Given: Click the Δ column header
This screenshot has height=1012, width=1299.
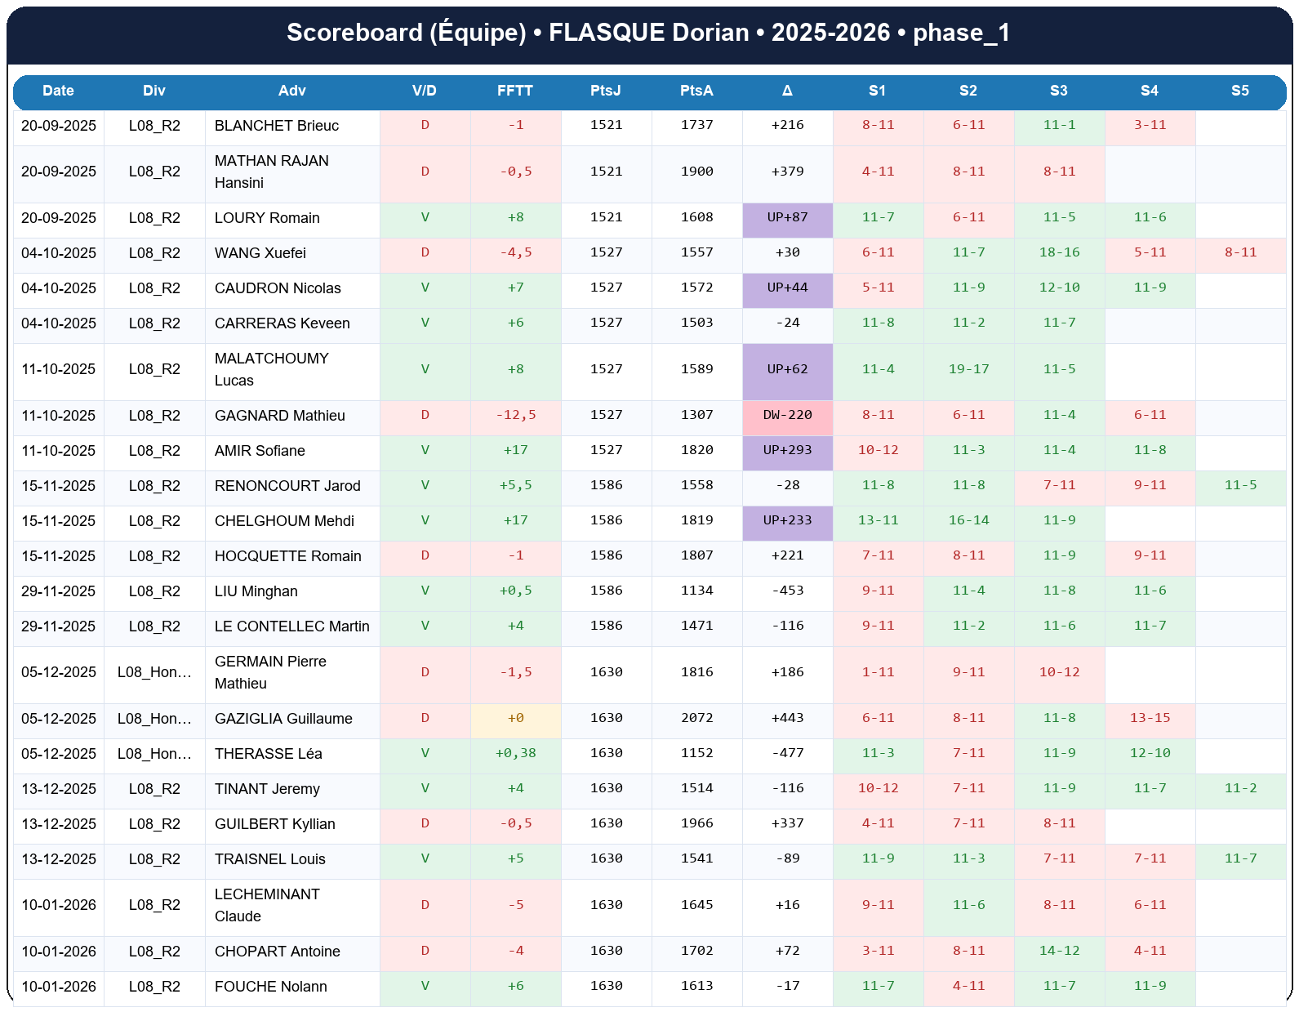Looking at the screenshot, I should pyautogui.click(x=786, y=91).
